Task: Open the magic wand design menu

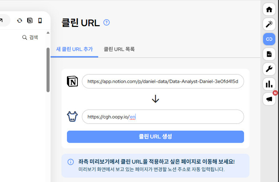Action: click(269, 24)
